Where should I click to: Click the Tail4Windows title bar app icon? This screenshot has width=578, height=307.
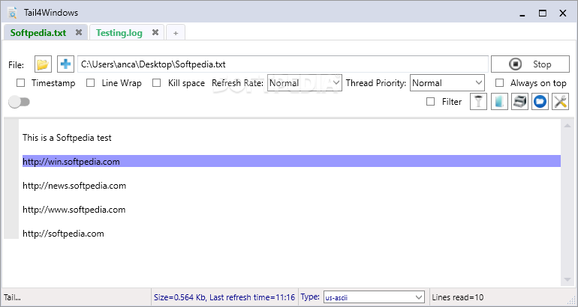13,13
